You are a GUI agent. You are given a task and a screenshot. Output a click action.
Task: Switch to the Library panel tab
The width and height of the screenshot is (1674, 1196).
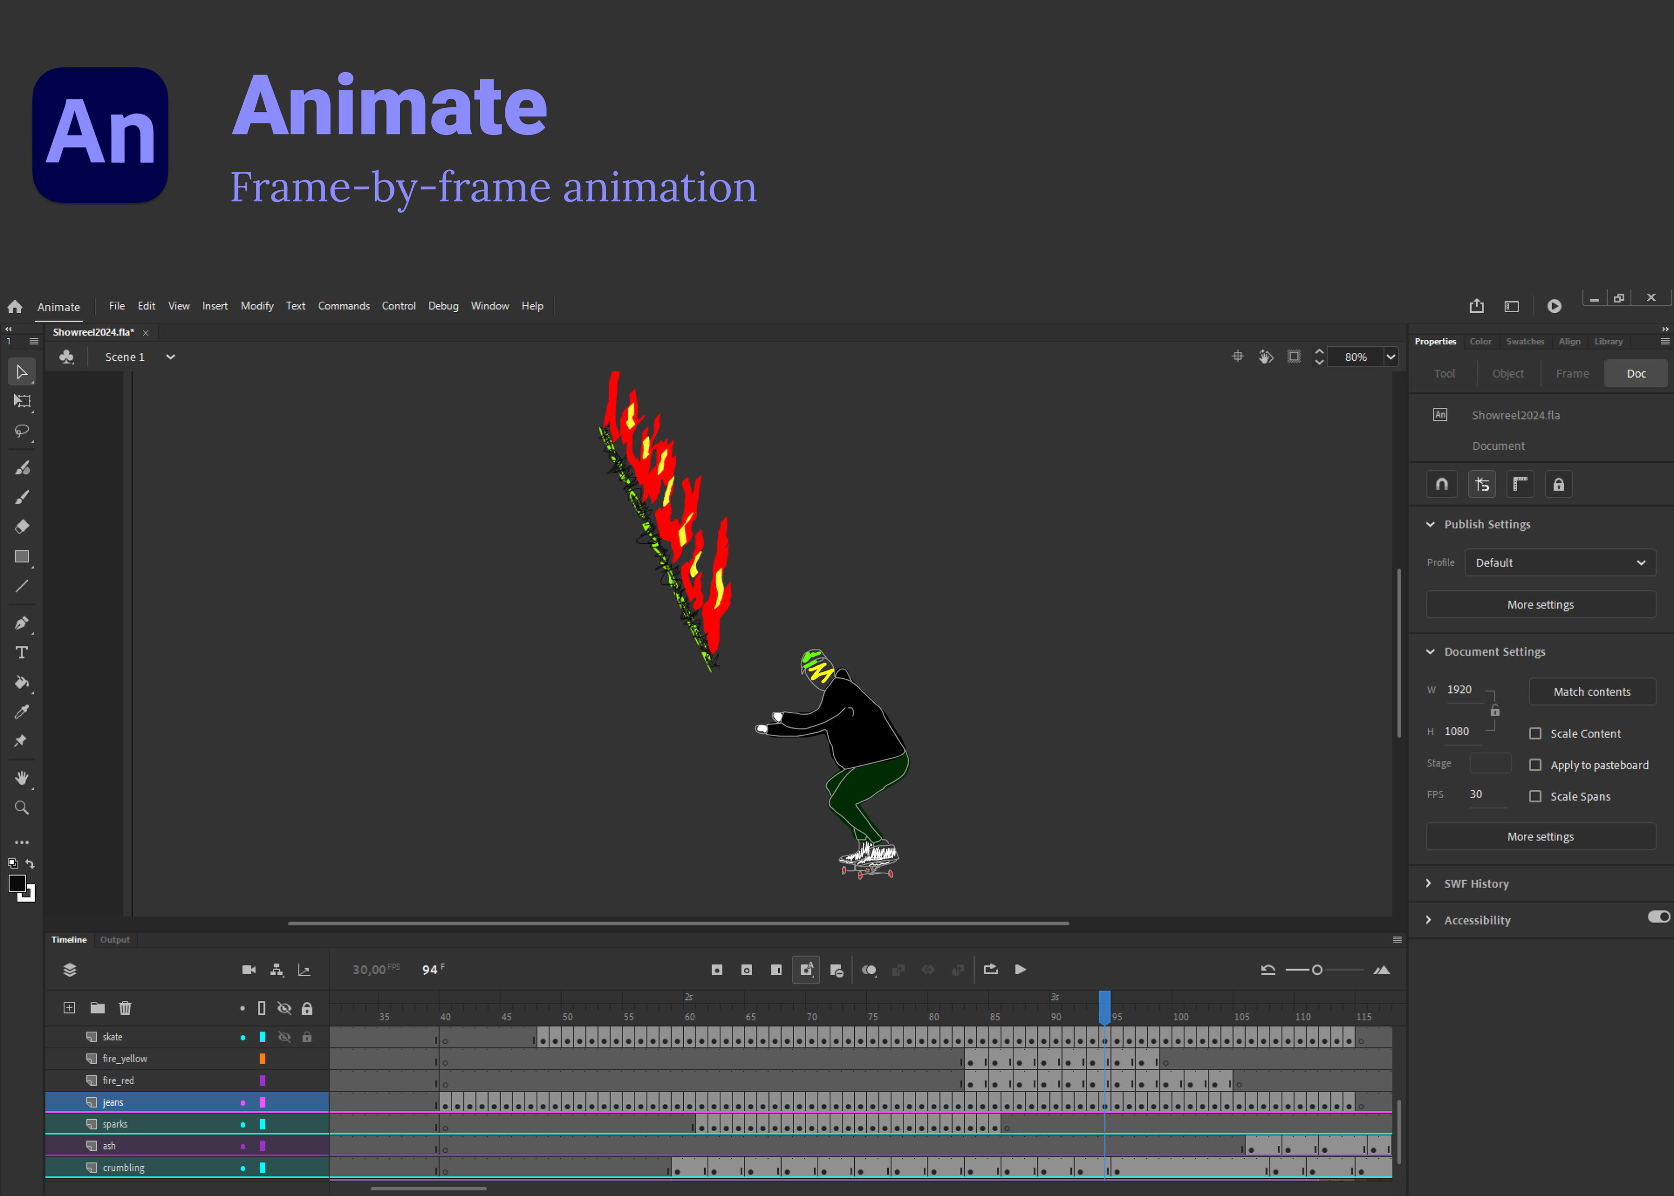tap(1609, 341)
